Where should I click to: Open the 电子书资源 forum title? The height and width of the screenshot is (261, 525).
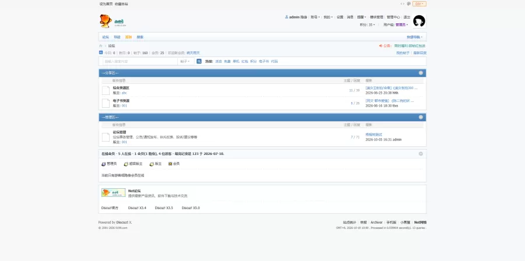tap(121, 101)
